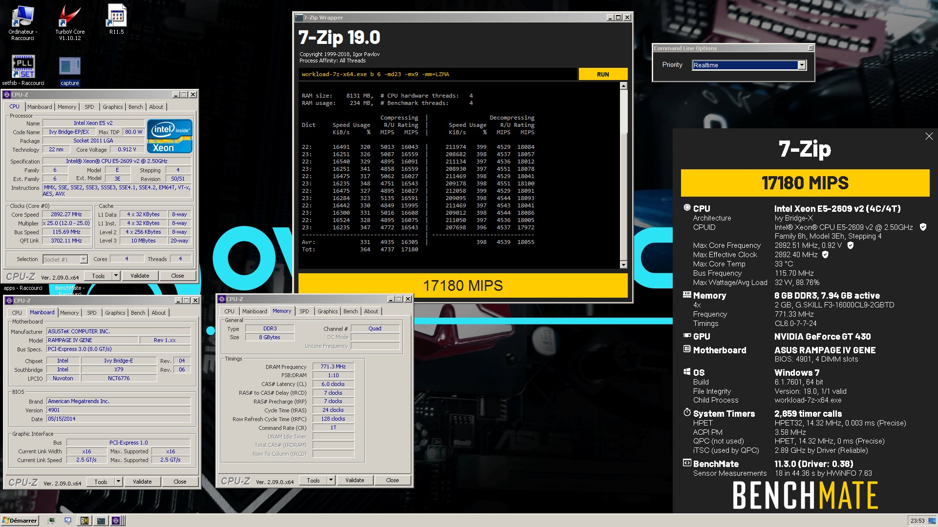Switch to the BenchMate BM taskbar button
The image size is (938, 527).
coord(85,521)
